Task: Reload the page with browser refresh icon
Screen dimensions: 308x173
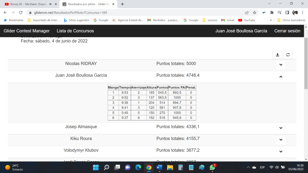Action: [21, 13]
